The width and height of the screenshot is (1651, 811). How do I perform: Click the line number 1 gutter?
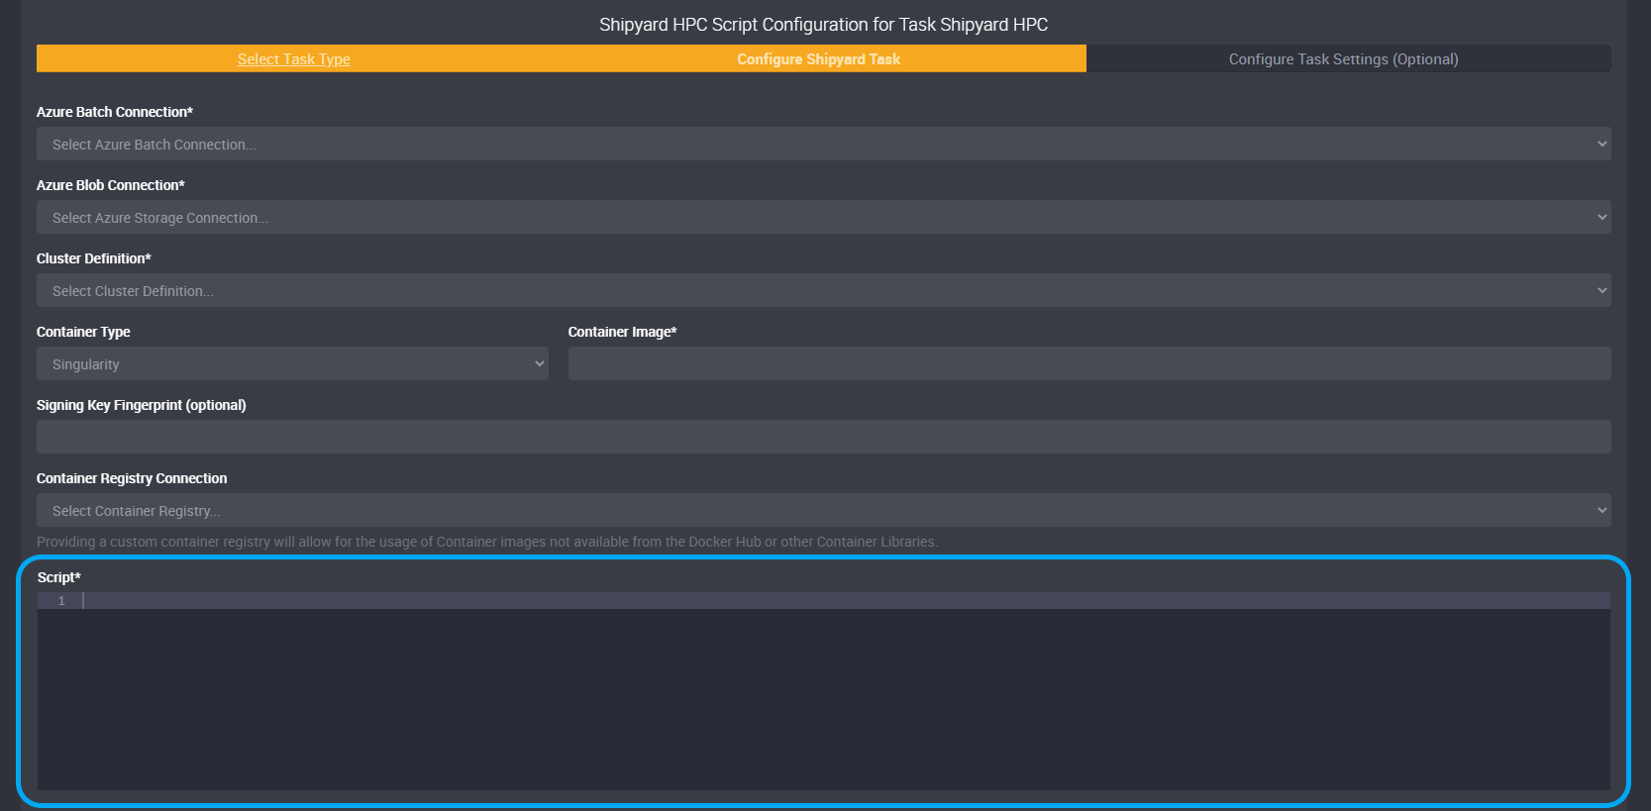(60, 601)
